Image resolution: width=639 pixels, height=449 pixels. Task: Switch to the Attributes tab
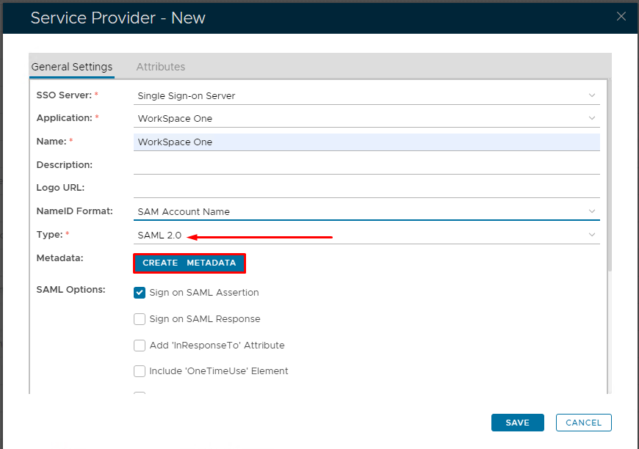(160, 67)
